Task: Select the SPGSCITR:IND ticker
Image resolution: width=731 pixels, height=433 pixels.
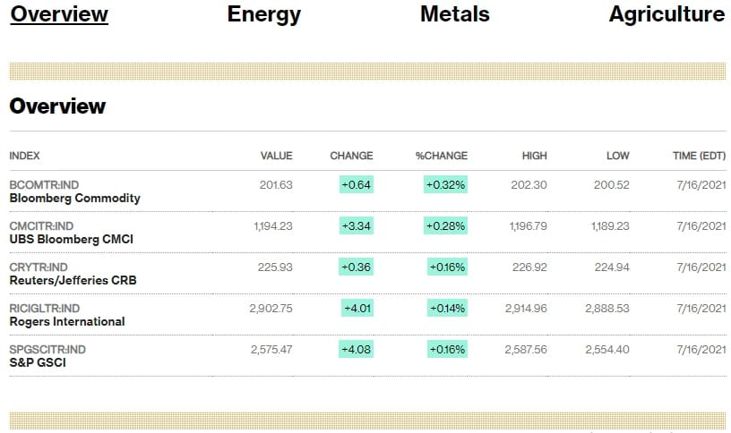Action: (47, 349)
